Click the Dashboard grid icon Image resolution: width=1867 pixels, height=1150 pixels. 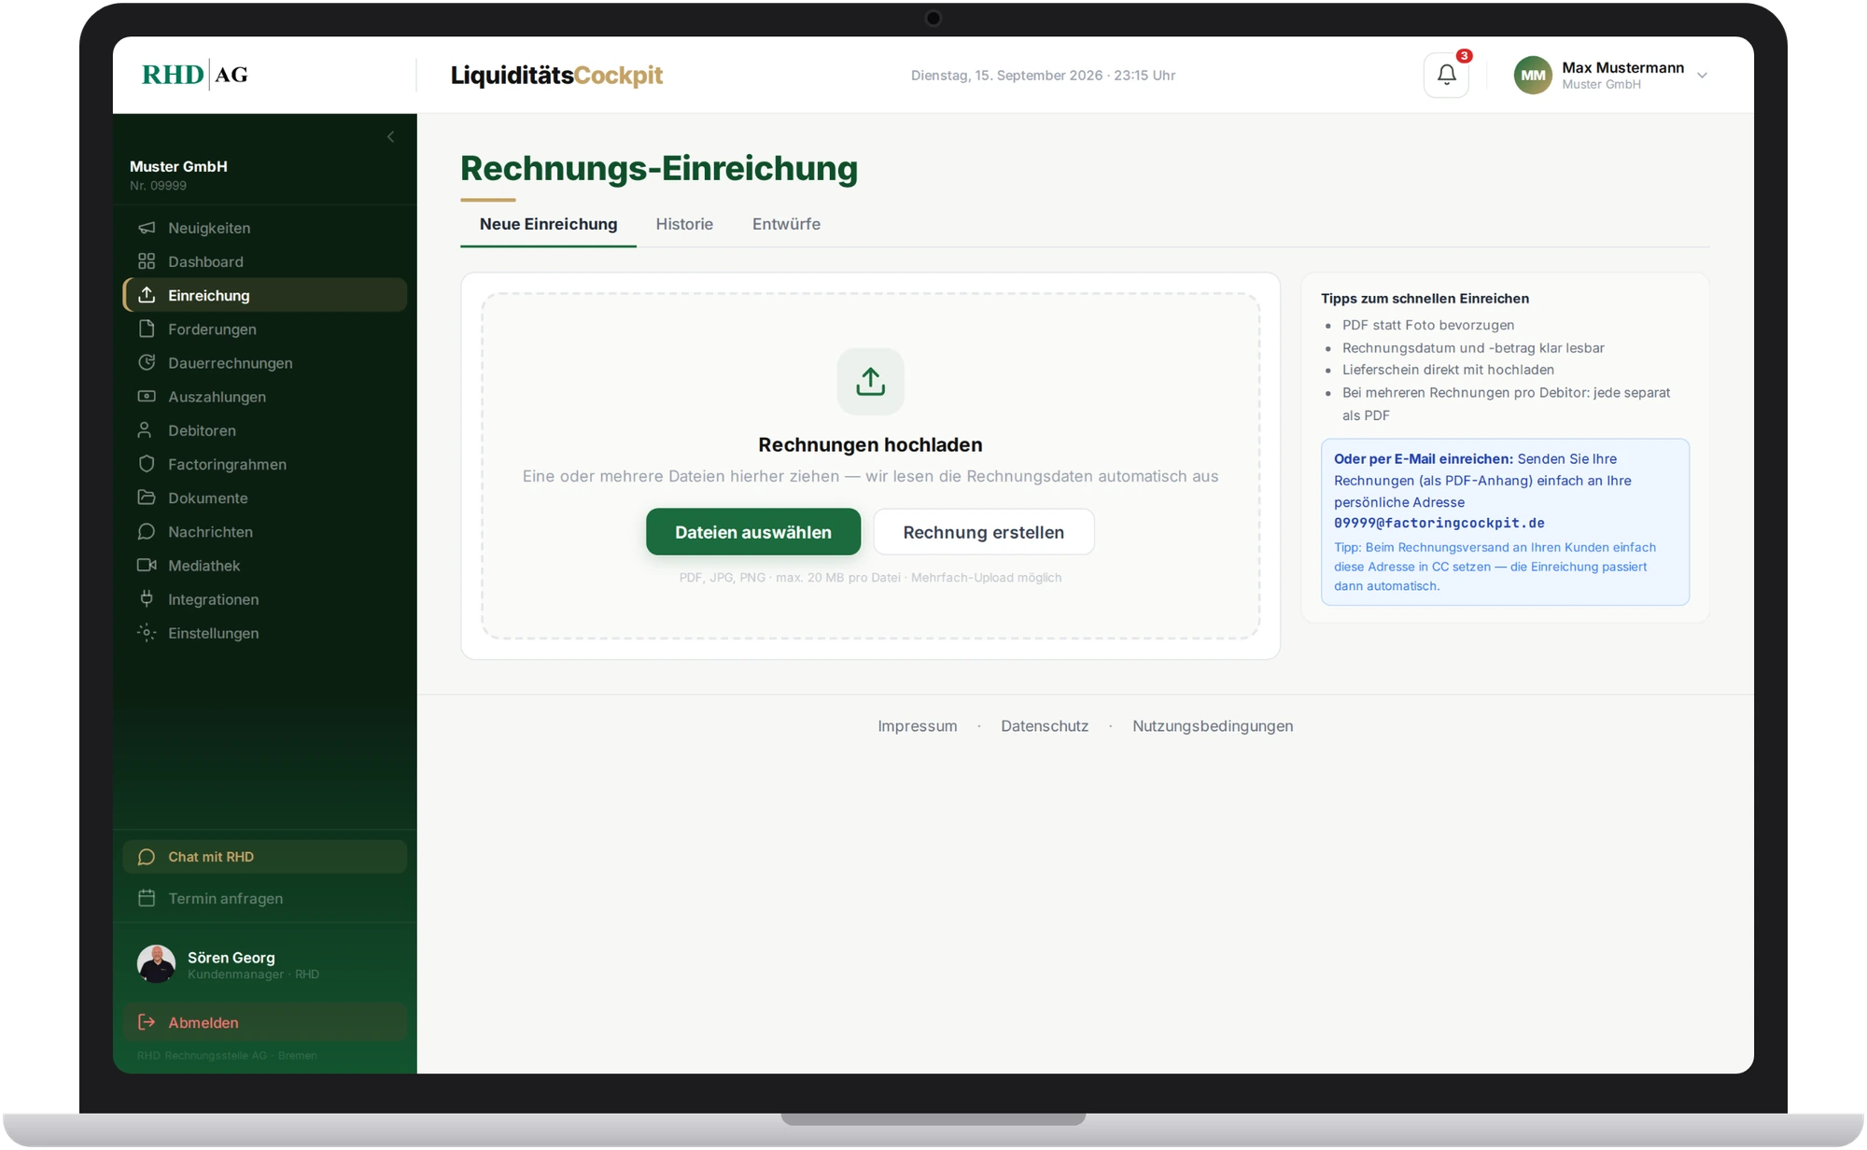click(147, 261)
